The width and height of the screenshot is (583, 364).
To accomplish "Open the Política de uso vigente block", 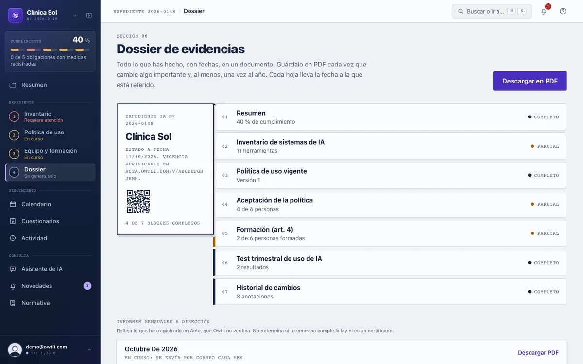I will (x=390, y=175).
